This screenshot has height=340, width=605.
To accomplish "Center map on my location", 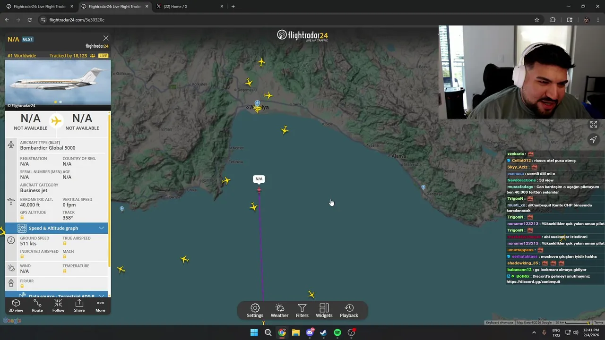I will 593,139.
